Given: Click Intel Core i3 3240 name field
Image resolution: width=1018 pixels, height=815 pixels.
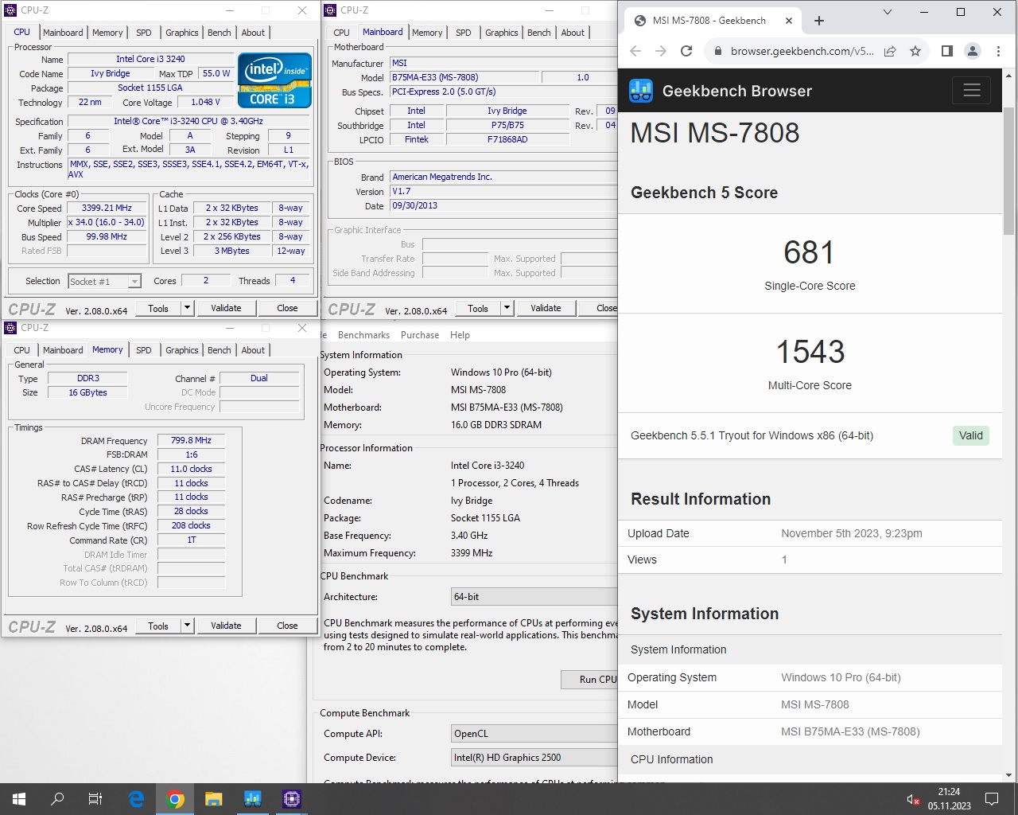Looking at the screenshot, I should (150, 59).
